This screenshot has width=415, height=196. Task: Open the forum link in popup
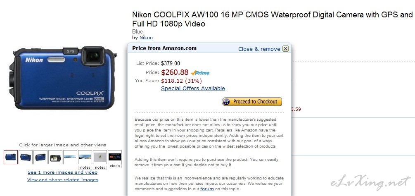[x=207, y=189]
